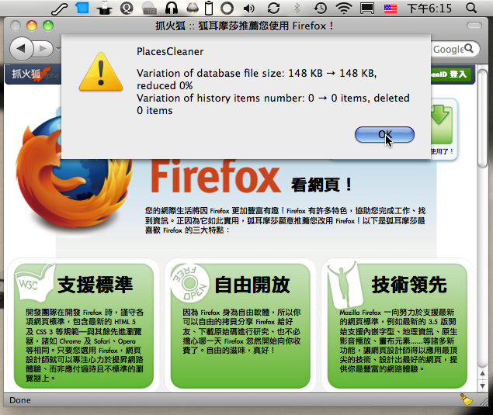
Task: Click the headphones menu bar icon
Action: (172, 9)
